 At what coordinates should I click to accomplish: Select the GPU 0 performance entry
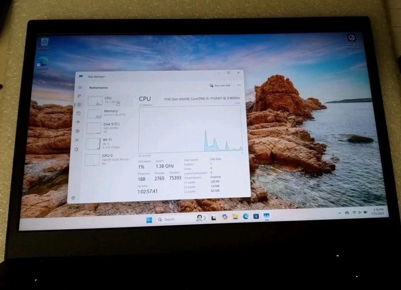[x=108, y=160]
